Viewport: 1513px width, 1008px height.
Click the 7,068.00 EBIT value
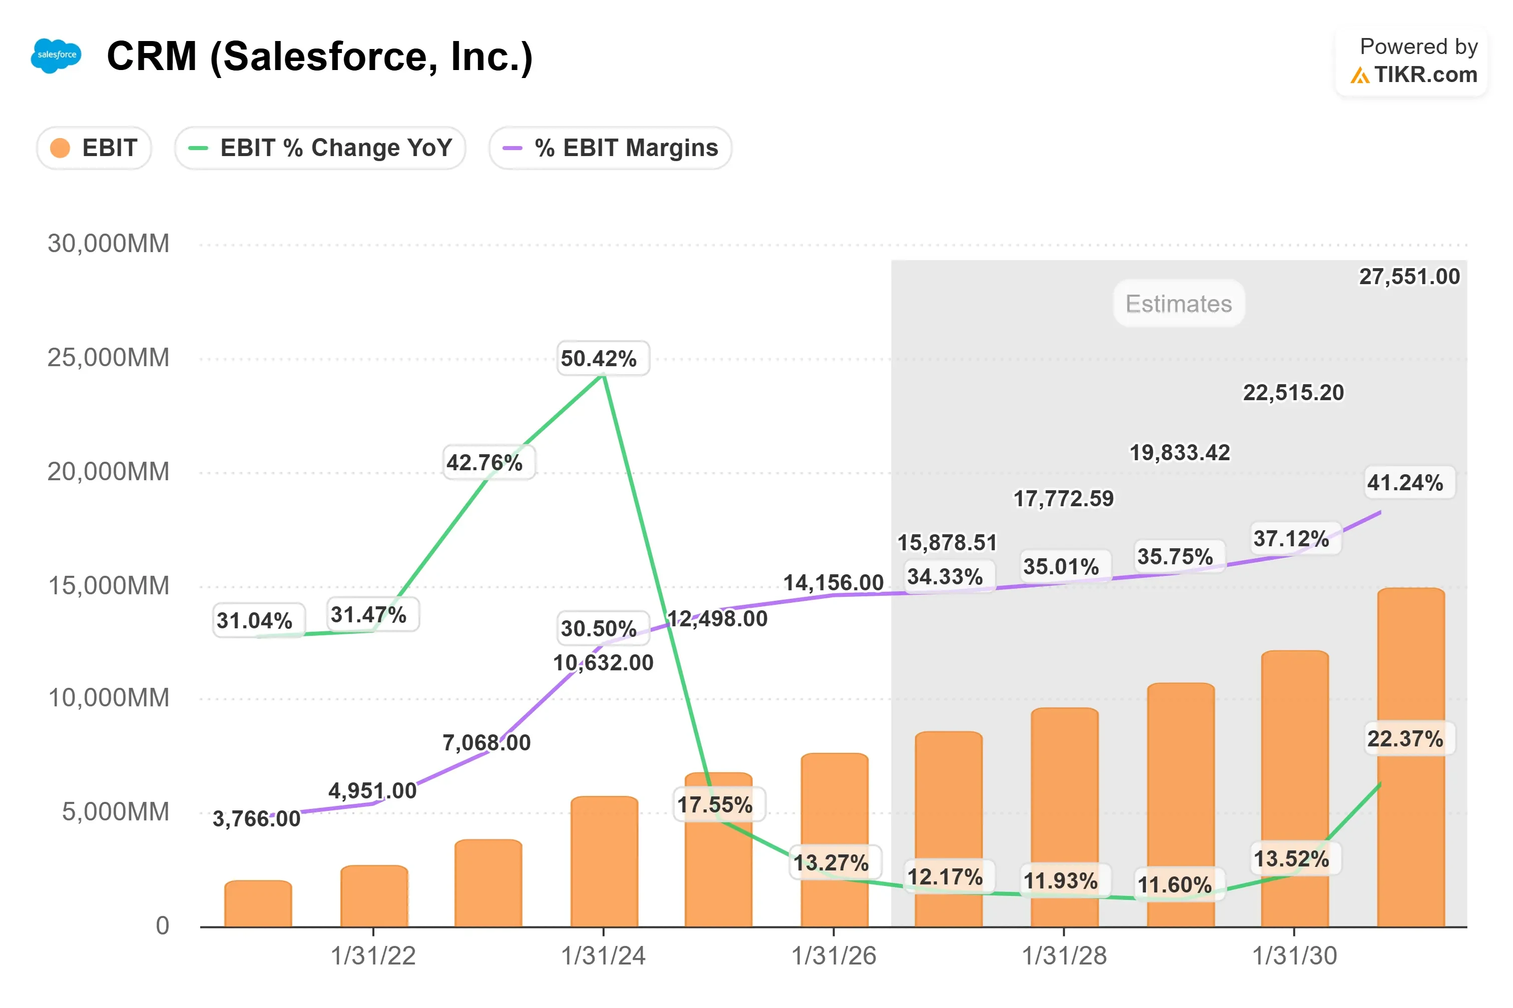(x=487, y=743)
